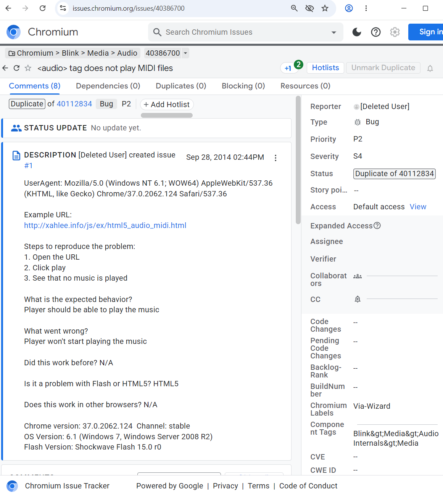Switch to Blocking (0) tab

pos(243,86)
